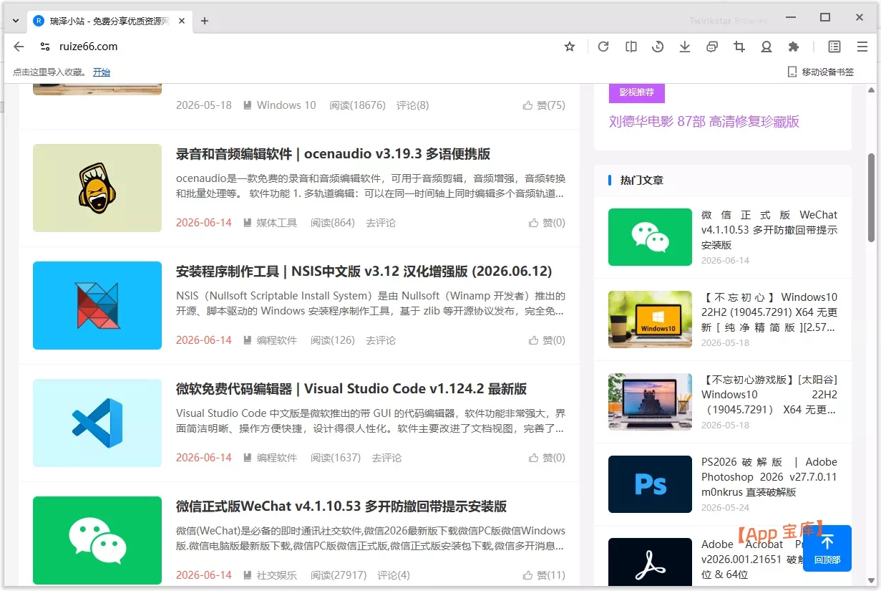The width and height of the screenshot is (881, 591).
Task: Expand the tab list dropdown arrow
Action: coord(16,21)
